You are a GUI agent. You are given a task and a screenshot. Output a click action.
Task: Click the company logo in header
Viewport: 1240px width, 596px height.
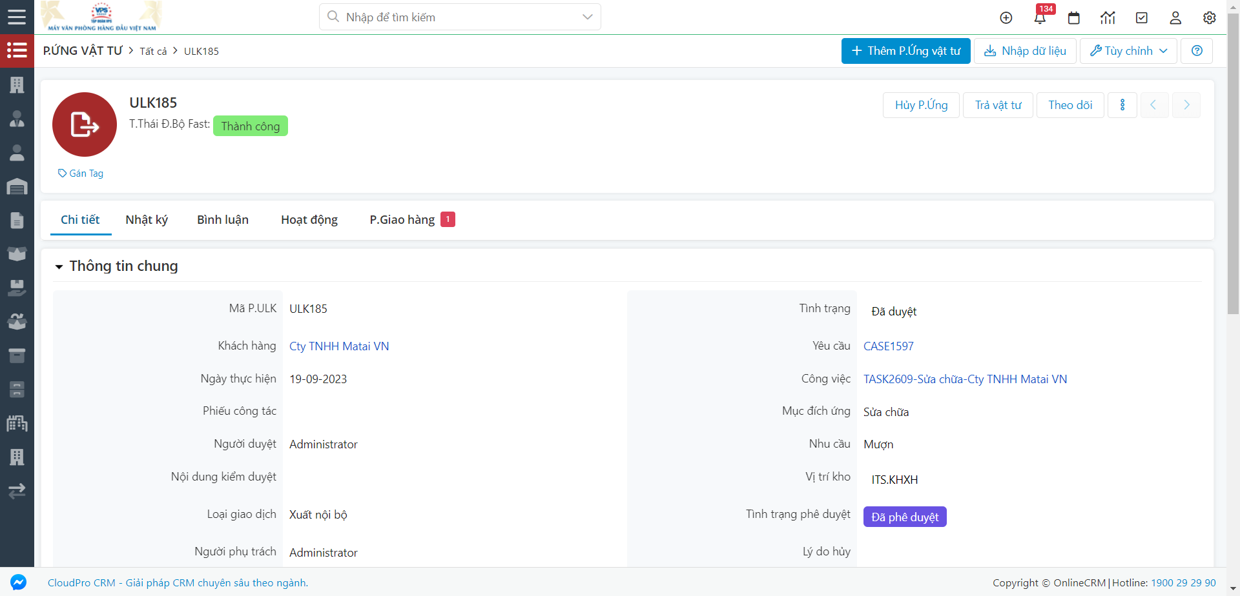click(x=102, y=17)
